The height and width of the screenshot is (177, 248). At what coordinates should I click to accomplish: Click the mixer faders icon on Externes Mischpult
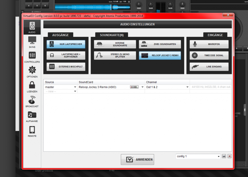52,67
